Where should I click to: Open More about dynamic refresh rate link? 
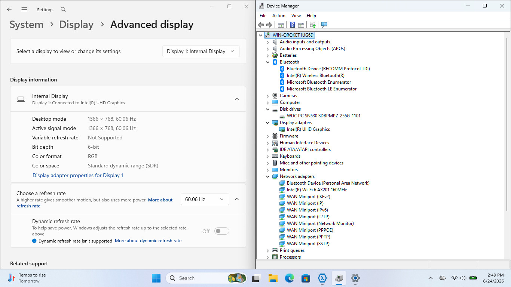148,241
